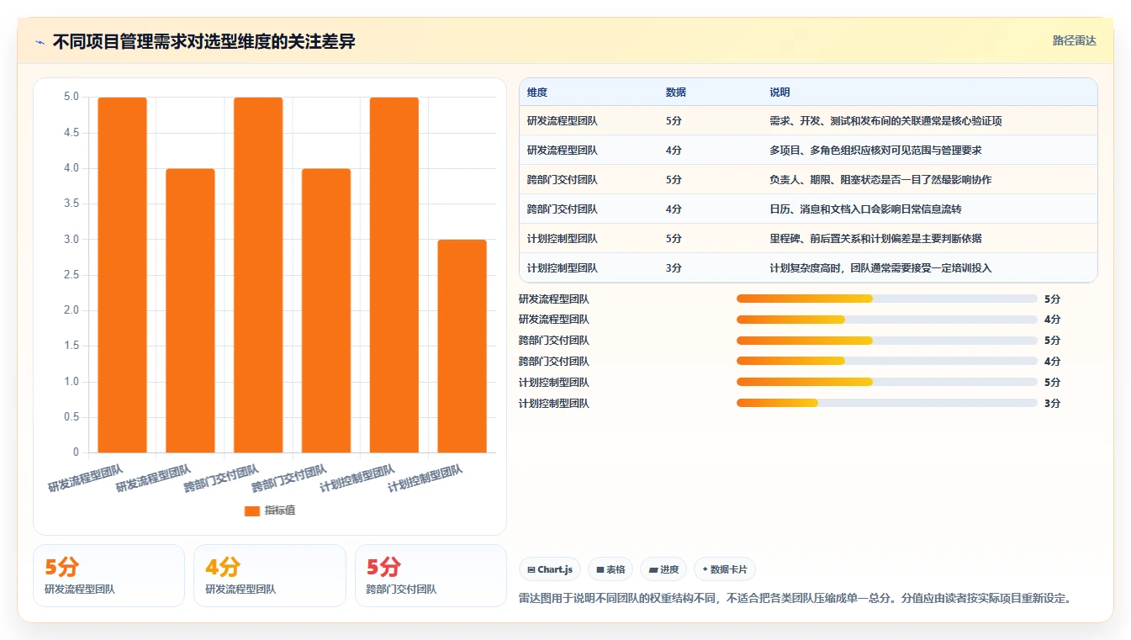
Task: Open the 5分 研发流程型团队 data card
Action: point(108,575)
